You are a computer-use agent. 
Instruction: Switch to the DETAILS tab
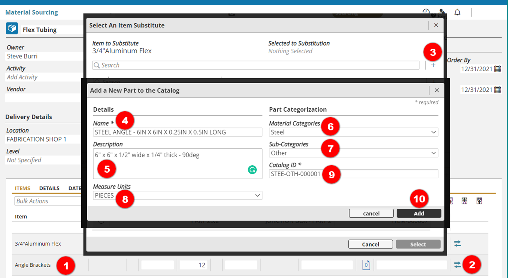coord(49,188)
